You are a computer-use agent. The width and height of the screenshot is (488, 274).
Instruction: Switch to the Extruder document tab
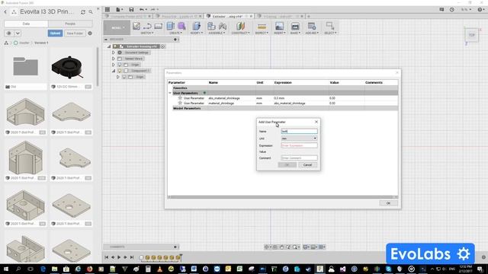point(227,16)
